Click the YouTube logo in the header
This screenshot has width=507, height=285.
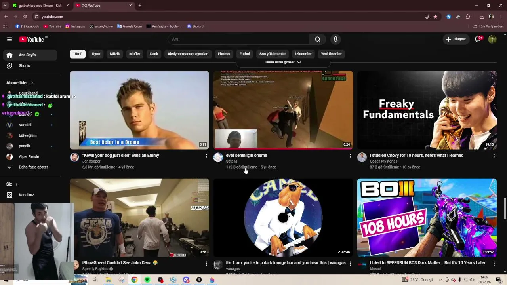pos(31,39)
